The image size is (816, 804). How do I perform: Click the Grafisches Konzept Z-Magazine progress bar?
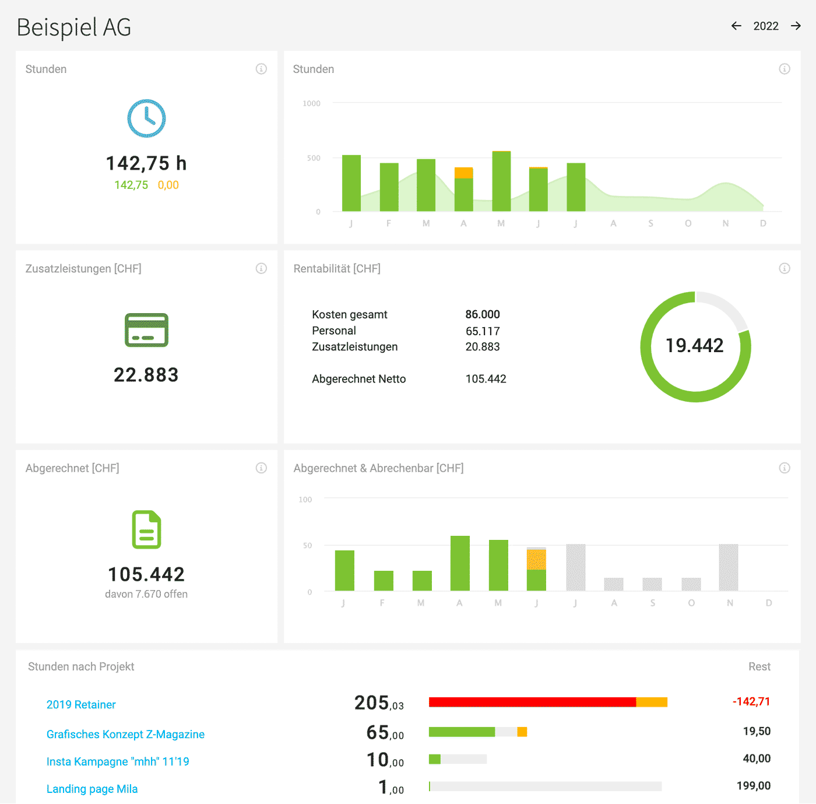(478, 732)
